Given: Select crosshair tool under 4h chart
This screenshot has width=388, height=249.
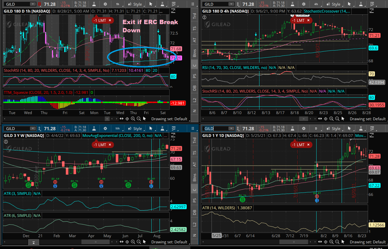Looking at the screenshot, I should pos(326,119).
